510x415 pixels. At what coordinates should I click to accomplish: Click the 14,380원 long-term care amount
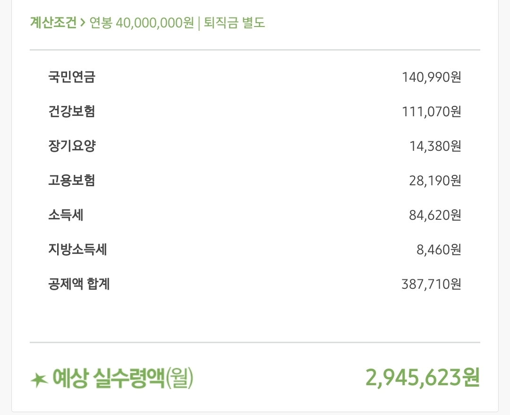click(435, 146)
